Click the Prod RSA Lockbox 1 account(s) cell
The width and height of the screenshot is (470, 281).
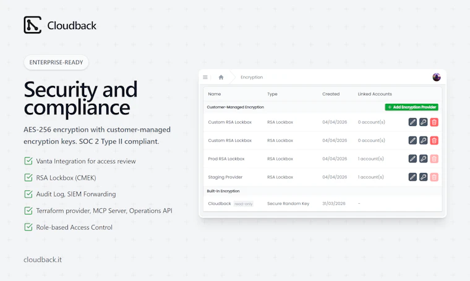371,159
